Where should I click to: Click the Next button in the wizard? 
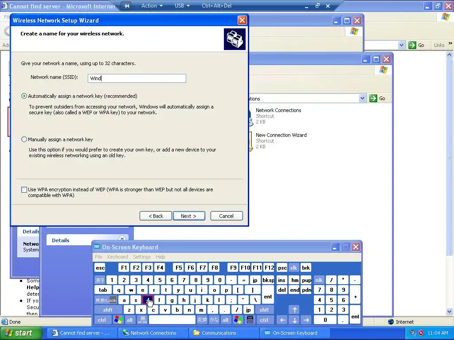click(189, 216)
